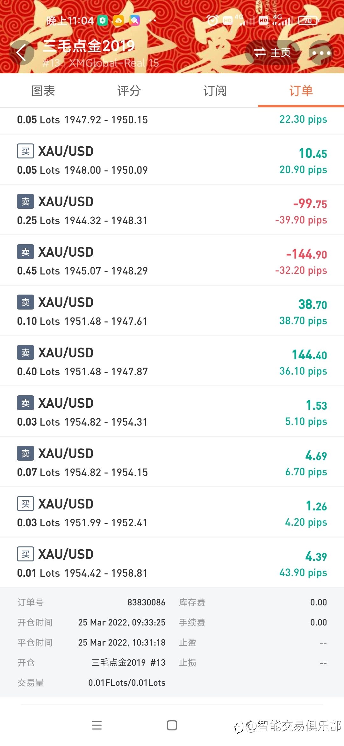This screenshot has width=344, height=746.
Task: Tap the Android home square button
Action: (172, 725)
